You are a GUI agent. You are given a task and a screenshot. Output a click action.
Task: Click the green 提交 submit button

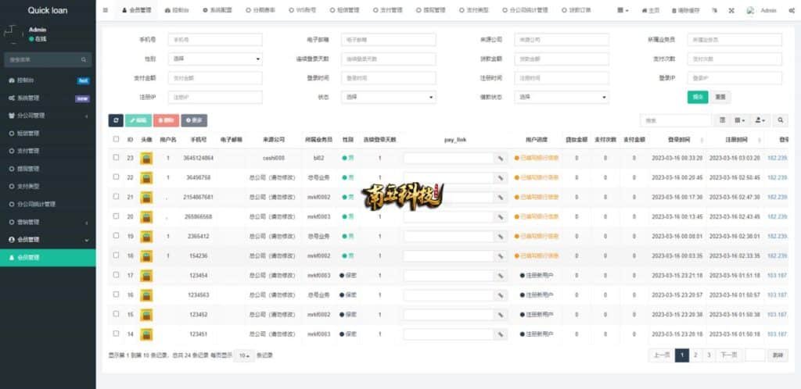[x=697, y=97]
